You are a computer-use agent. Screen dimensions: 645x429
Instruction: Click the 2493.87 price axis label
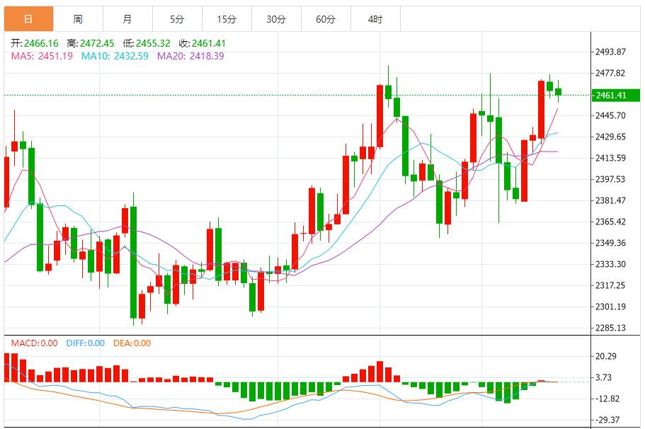pos(611,52)
